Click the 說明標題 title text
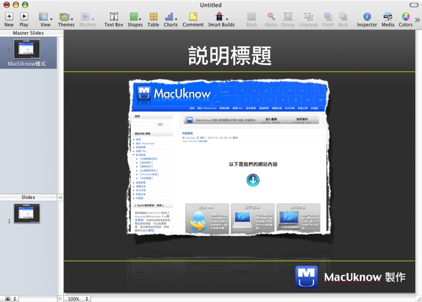 click(230, 55)
